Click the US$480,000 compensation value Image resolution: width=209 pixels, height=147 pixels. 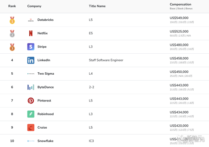coord(179,45)
